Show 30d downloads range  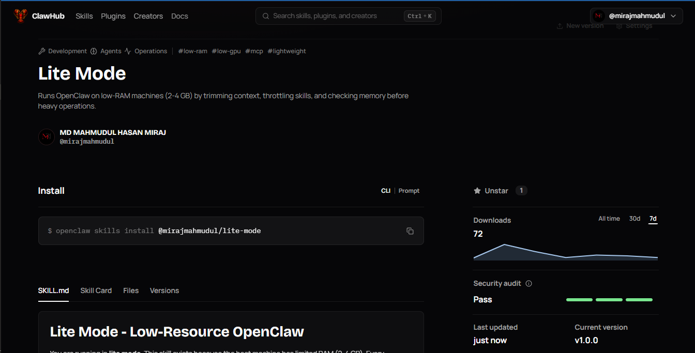[x=634, y=219]
